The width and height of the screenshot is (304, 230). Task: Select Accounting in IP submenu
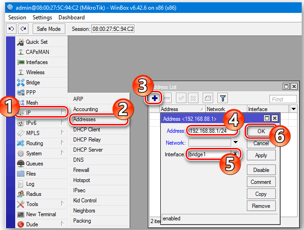(99, 109)
